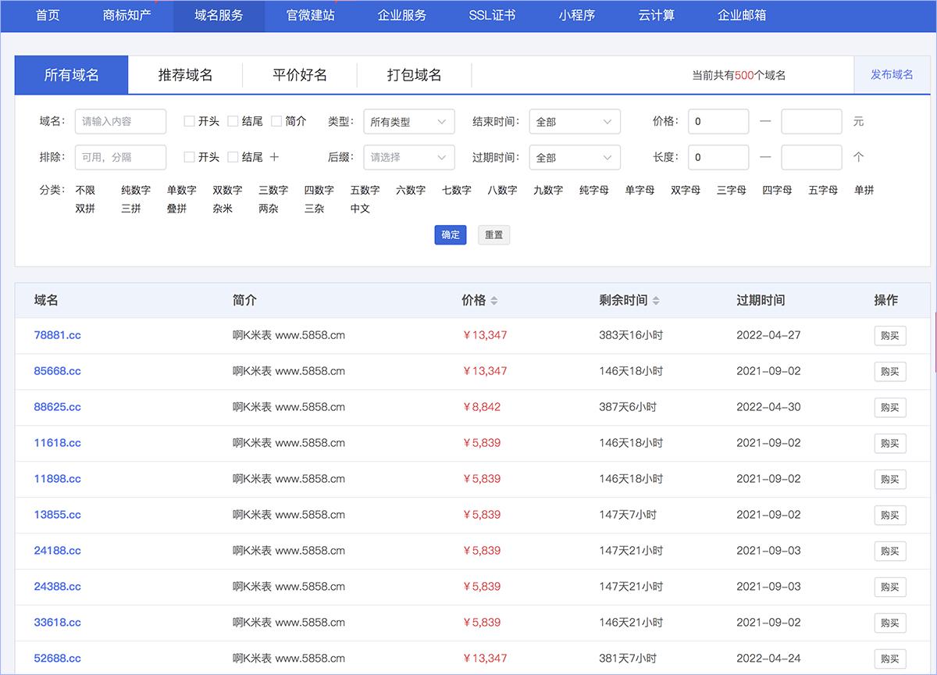
Task: Open the SSL证书 menu item
Action: tap(492, 16)
